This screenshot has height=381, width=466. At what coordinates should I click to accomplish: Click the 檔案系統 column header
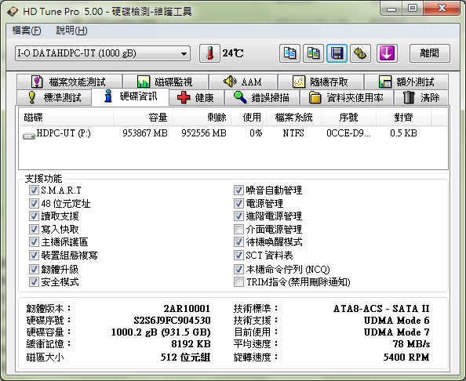tap(293, 118)
